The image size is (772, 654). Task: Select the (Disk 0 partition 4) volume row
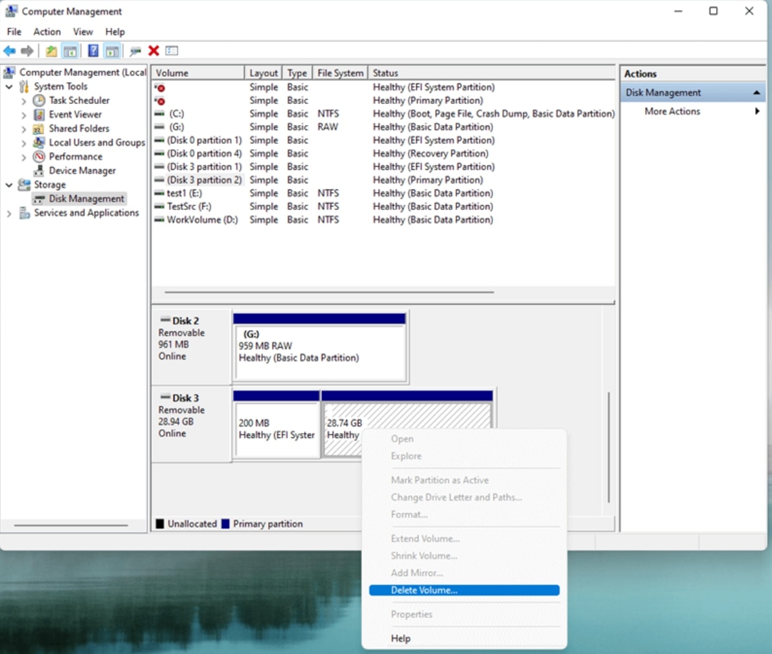[384, 153]
